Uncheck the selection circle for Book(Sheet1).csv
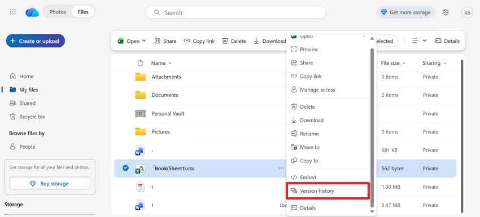The width and height of the screenshot is (480, 217). pyautogui.click(x=125, y=168)
